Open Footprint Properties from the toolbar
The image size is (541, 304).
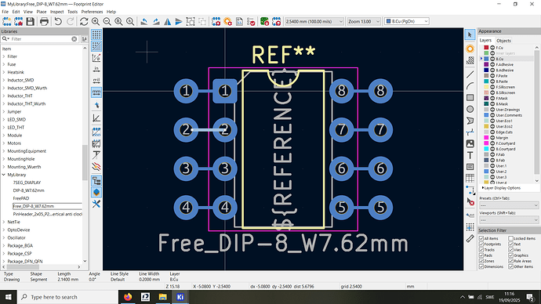(216, 21)
